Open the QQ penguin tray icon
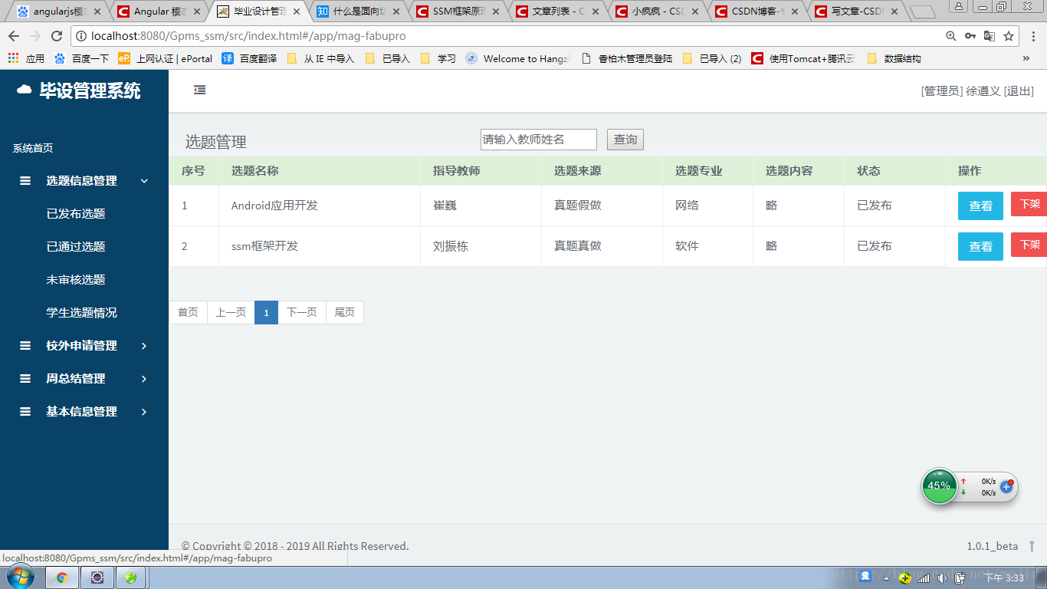 click(865, 576)
